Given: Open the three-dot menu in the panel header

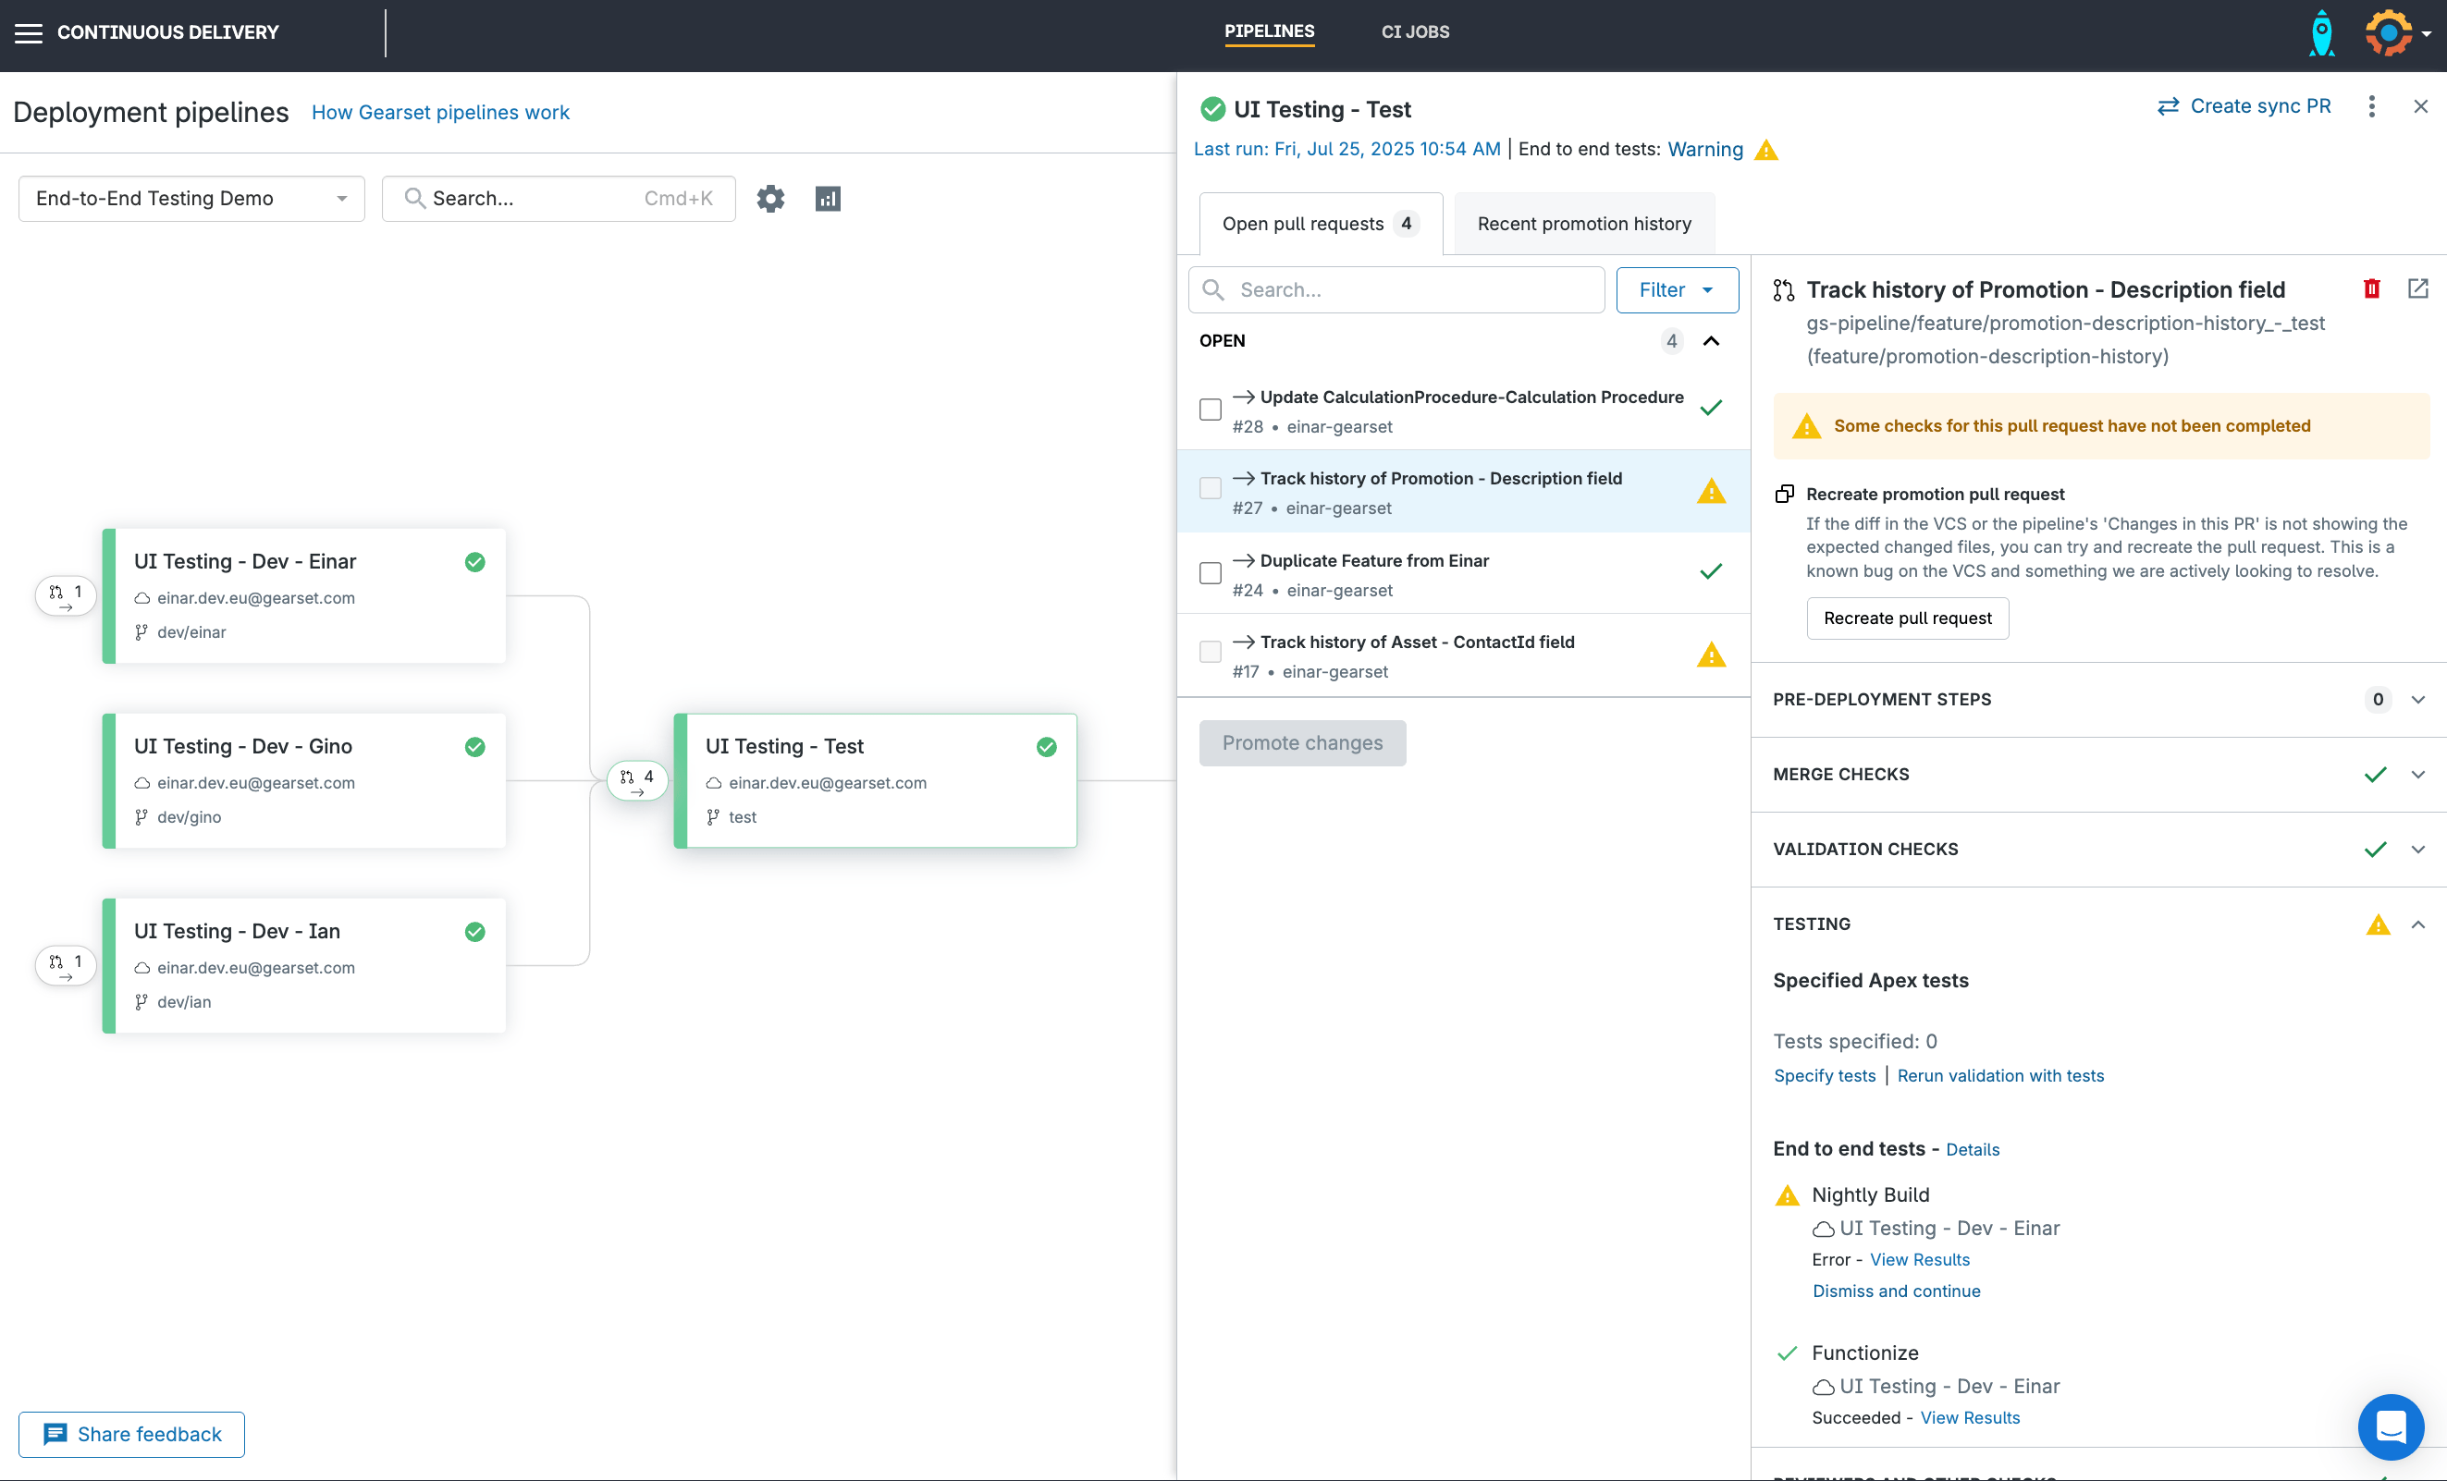Looking at the screenshot, I should coord(2371,106).
